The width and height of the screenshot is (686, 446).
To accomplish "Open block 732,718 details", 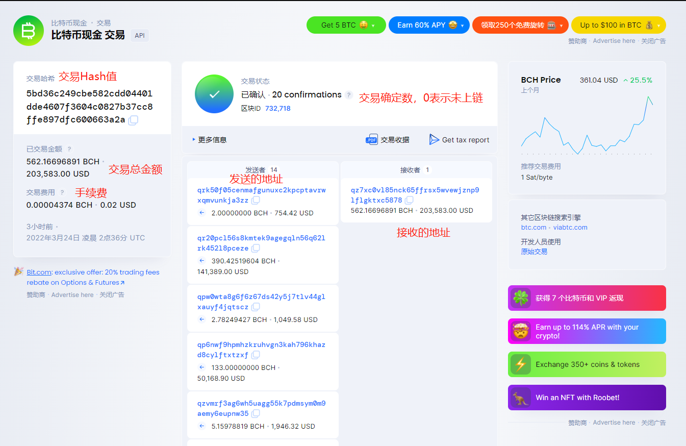I will (278, 109).
